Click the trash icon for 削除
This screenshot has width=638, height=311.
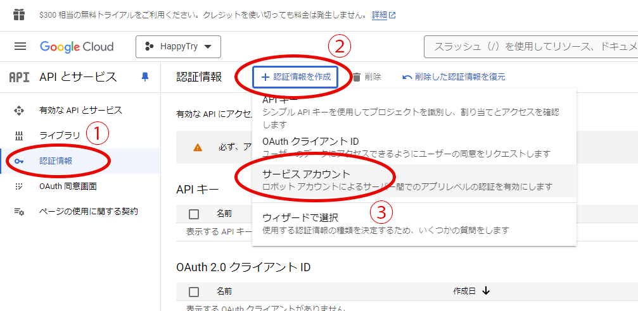coord(357,77)
